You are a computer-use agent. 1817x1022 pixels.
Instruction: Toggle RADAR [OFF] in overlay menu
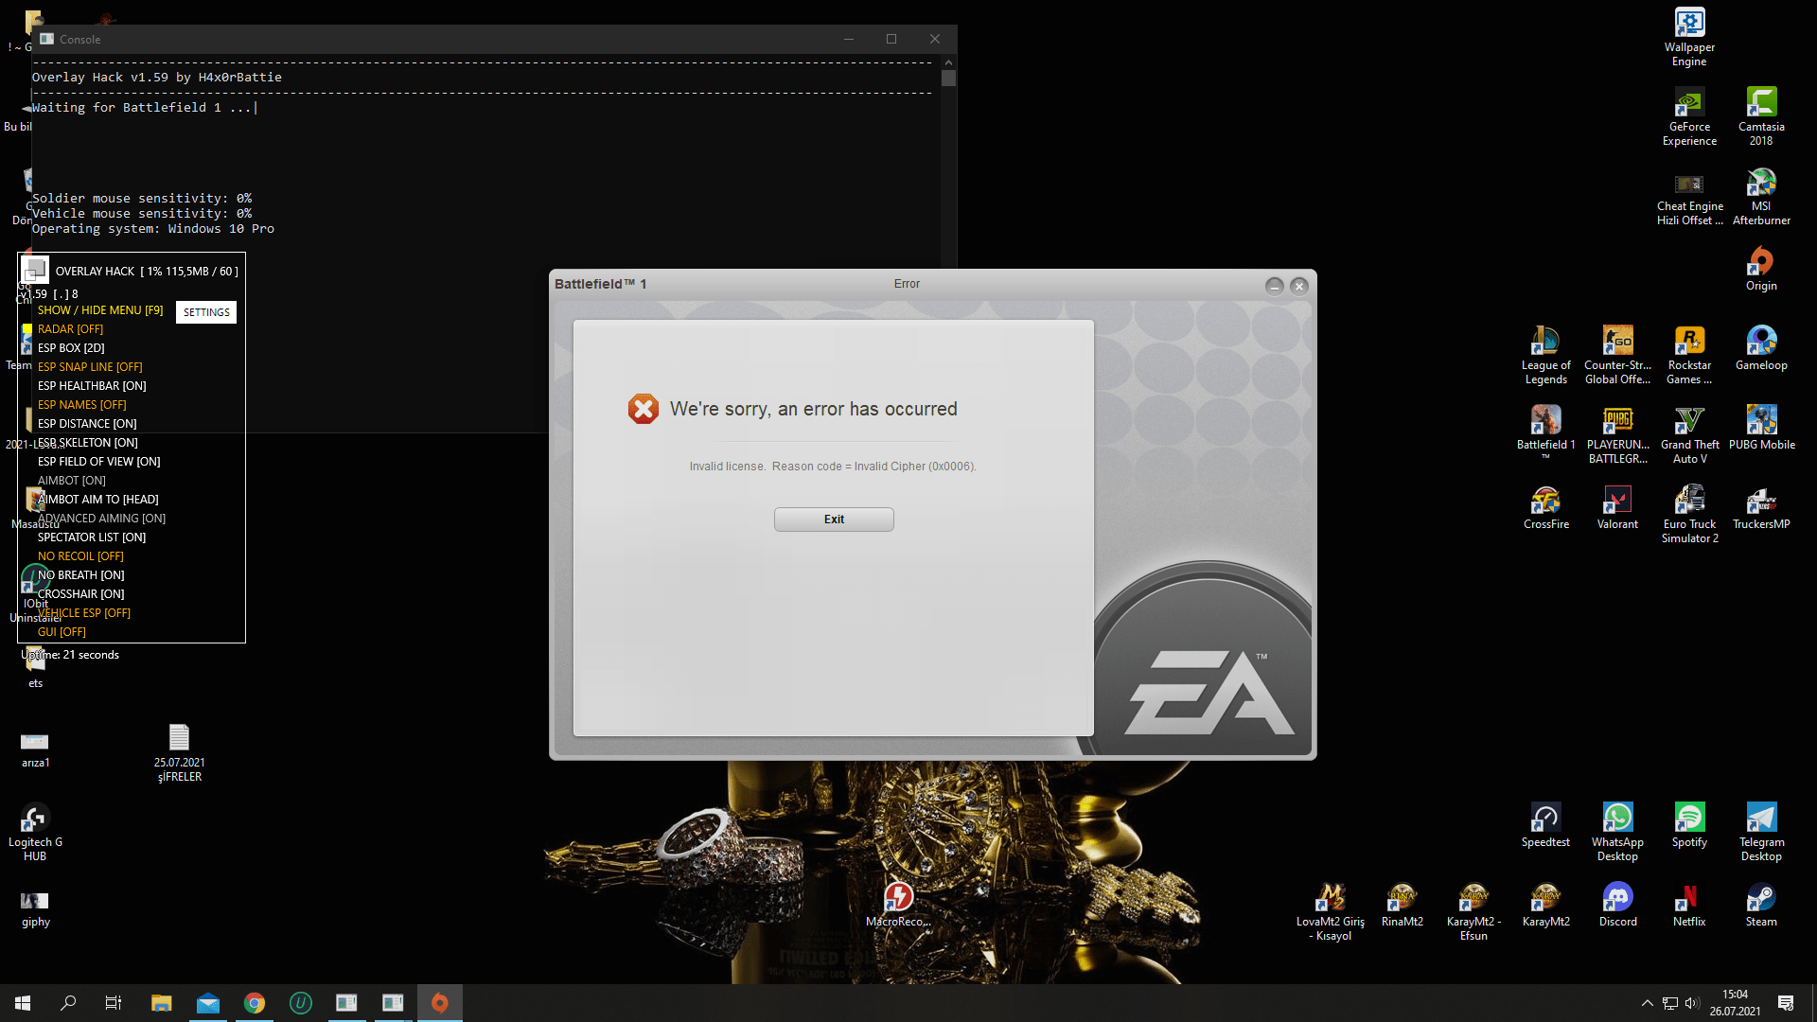[70, 329]
